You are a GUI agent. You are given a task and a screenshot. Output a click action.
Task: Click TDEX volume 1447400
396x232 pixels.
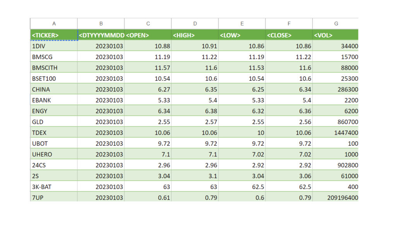pos(335,133)
